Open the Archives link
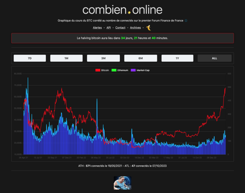The width and height of the screenshot is (245, 193). pos(136,28)
